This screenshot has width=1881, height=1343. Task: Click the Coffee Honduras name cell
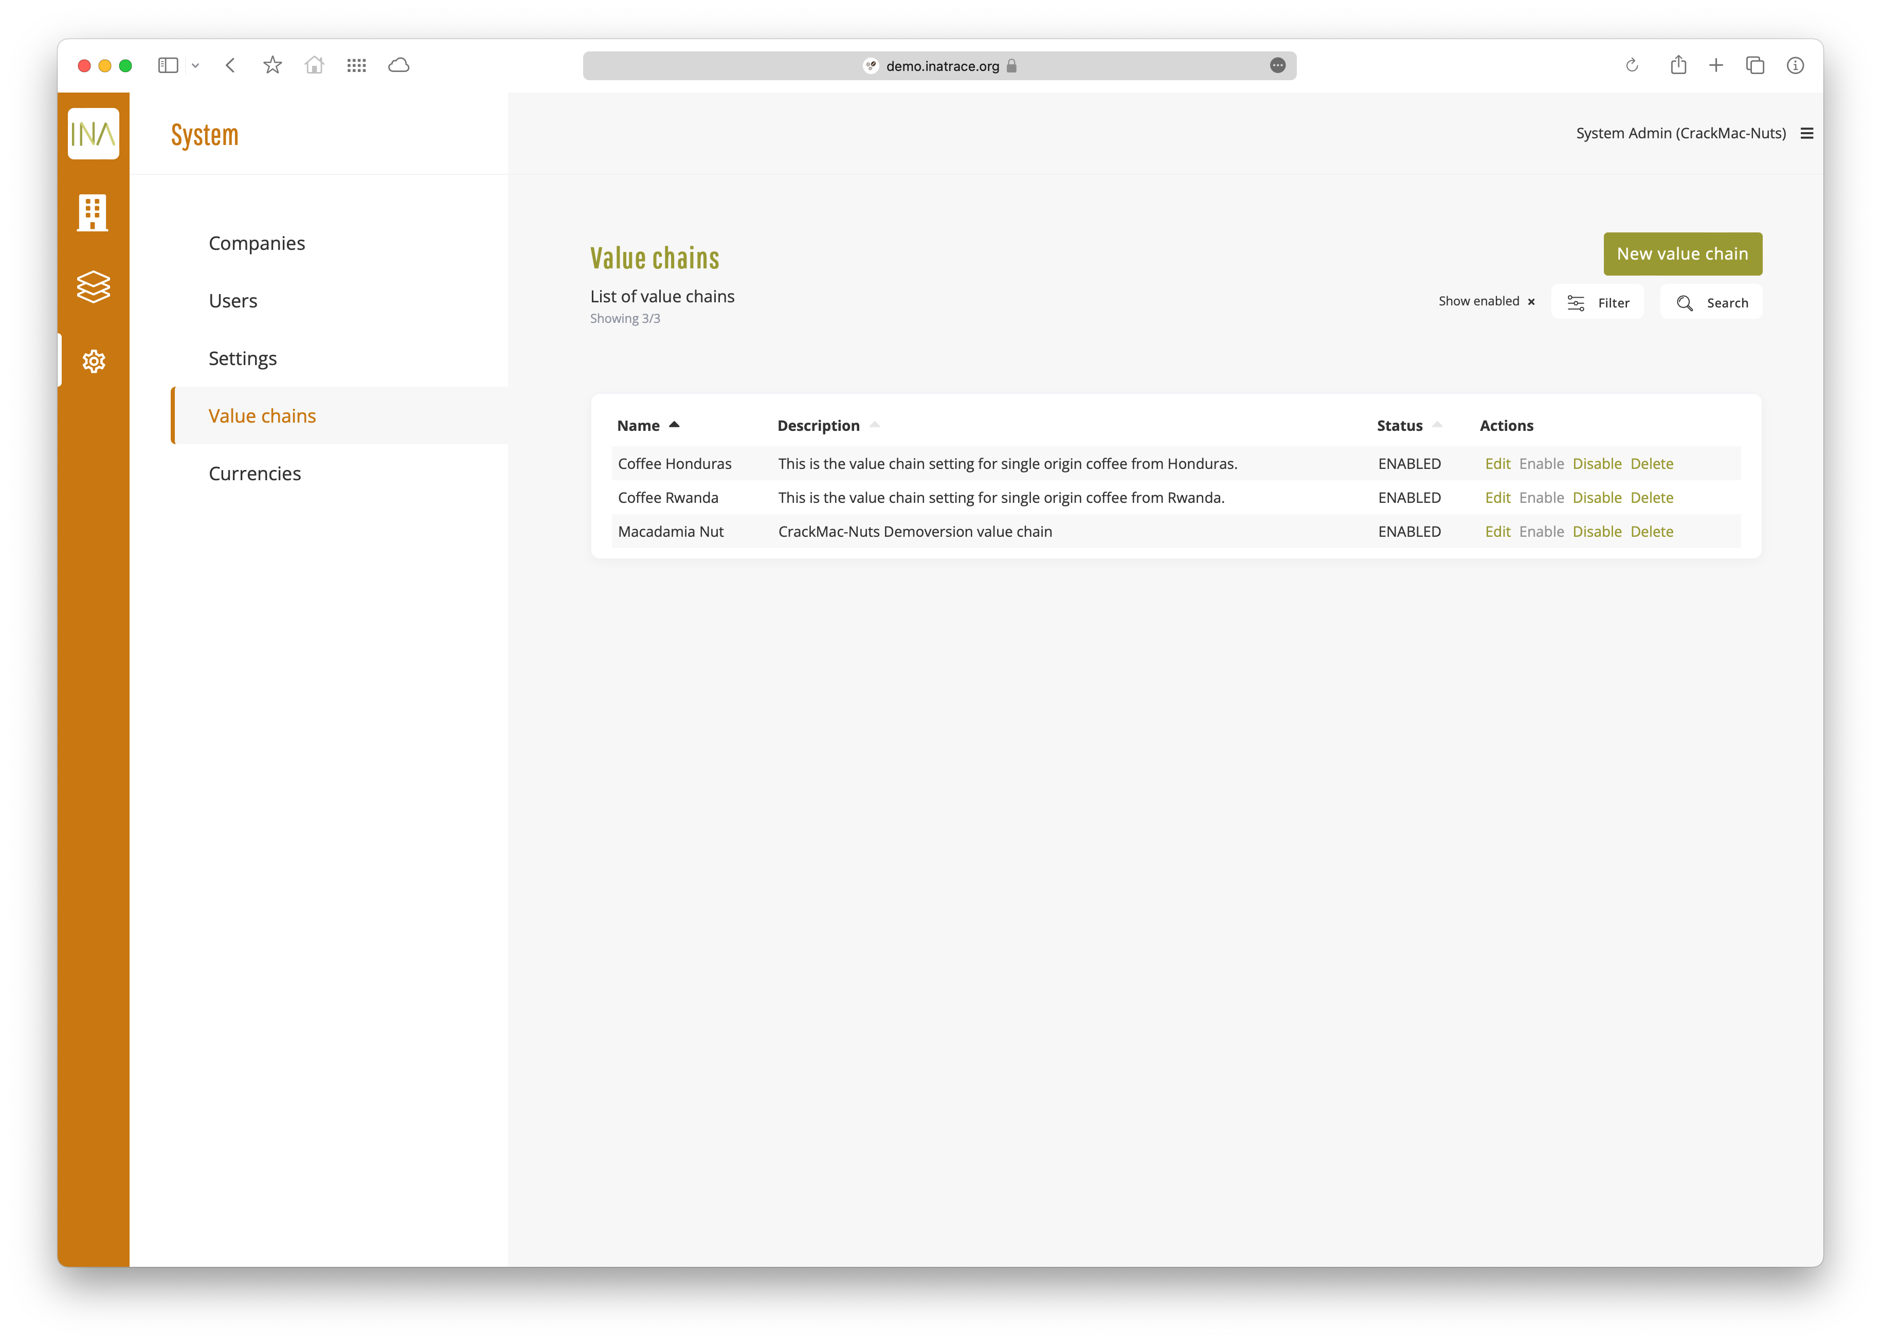click(x=675, y=464)
